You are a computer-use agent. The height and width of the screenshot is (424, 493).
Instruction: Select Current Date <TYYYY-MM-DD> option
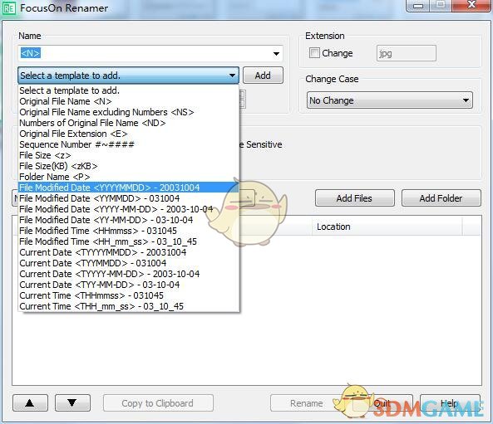pyautogui.click(x=128, y=274)
